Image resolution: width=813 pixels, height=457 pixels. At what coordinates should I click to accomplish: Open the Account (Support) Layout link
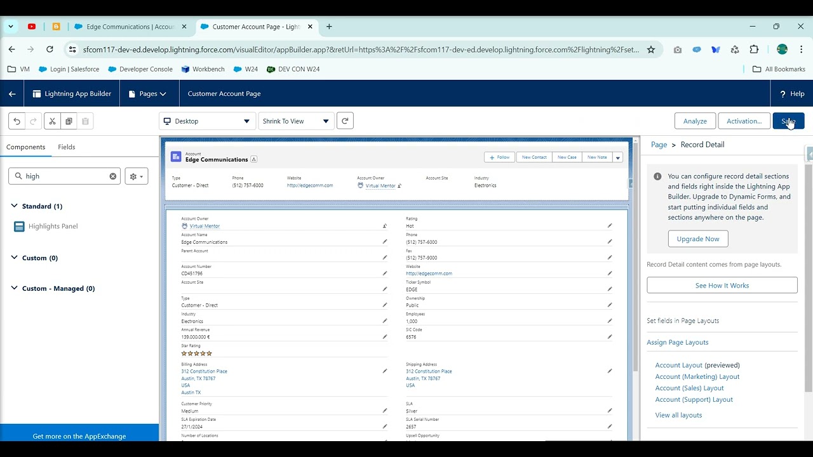click(694, 399)
